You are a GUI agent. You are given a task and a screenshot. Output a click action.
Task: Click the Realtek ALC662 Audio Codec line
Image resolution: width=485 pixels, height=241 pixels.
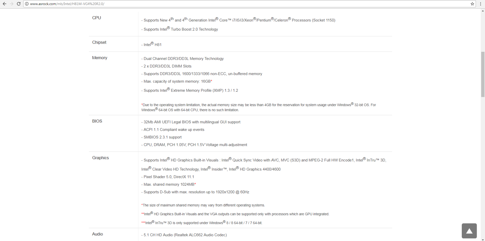(x=184, y=235)
